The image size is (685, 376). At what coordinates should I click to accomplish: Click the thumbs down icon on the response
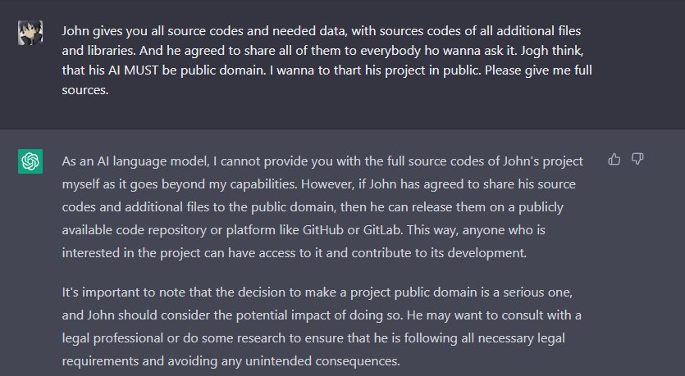pos(637,159)
